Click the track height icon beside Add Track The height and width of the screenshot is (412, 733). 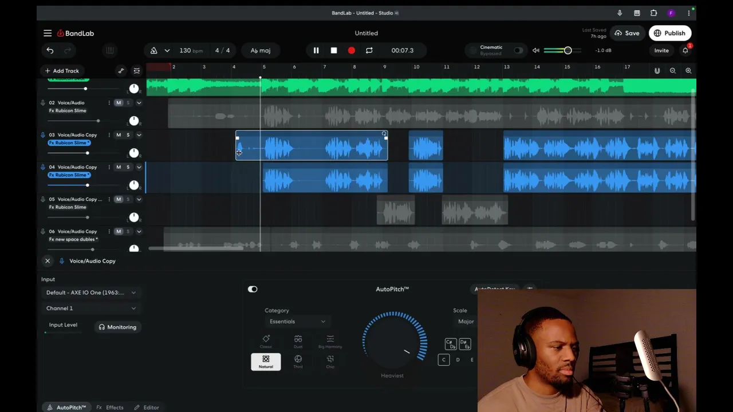(x=136, y=71)
